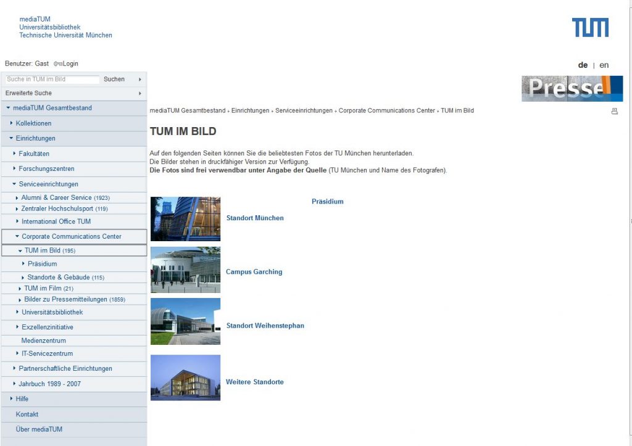Click the Standort München thumbnail
The width and height of the screenshot is (632, 446).
pos(185,219)
